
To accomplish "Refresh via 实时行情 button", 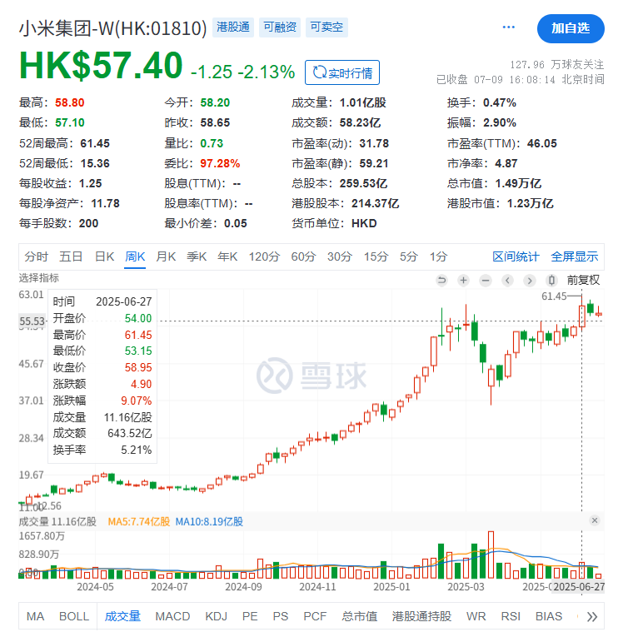I will [x=342, y=72].
